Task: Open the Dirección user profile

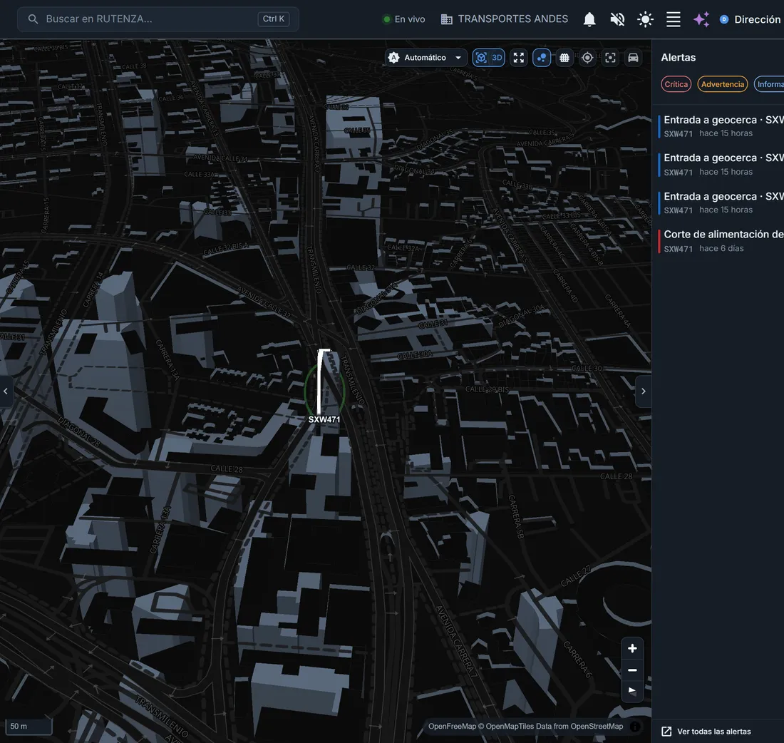Action: pyautogui.click(x=751, y=19)
